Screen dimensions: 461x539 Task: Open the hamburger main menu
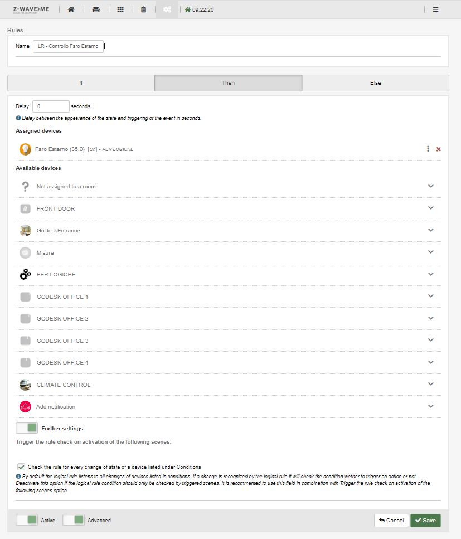coord(435,9)
